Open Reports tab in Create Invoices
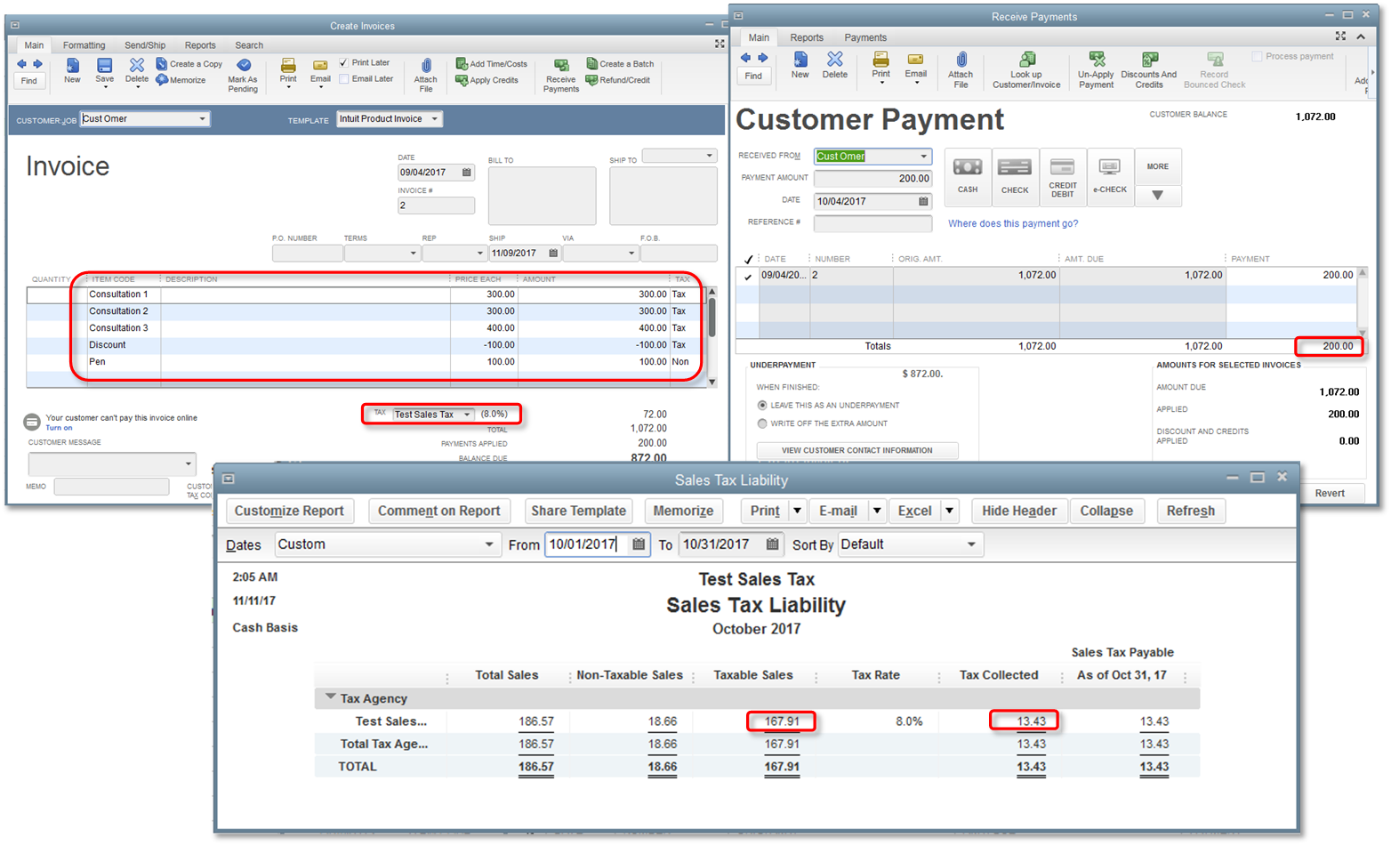1391x846 pixels. pyautogui.click(x=200, y=45)
